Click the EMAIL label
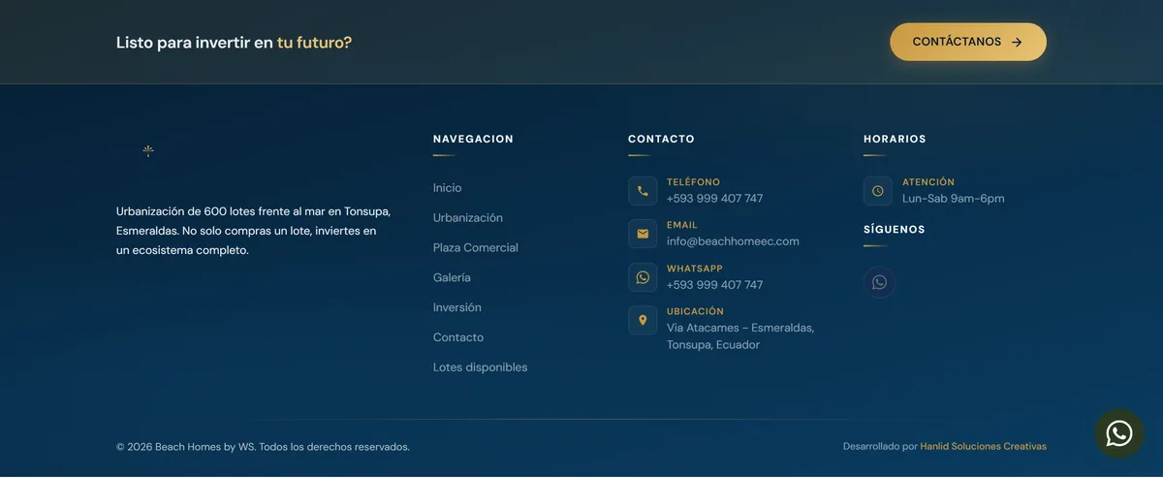Image resolution: width=1163 pixels, height=478 pixels. [682, 225]
